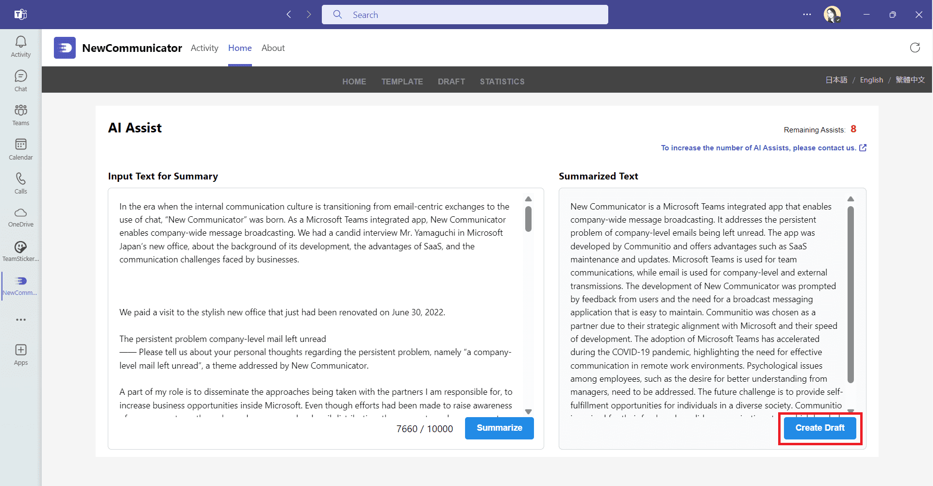Show more apps ellipsis in sidebar
This screenshot has width=933, height=486.
pyautogui.click(x=21, y=320)
